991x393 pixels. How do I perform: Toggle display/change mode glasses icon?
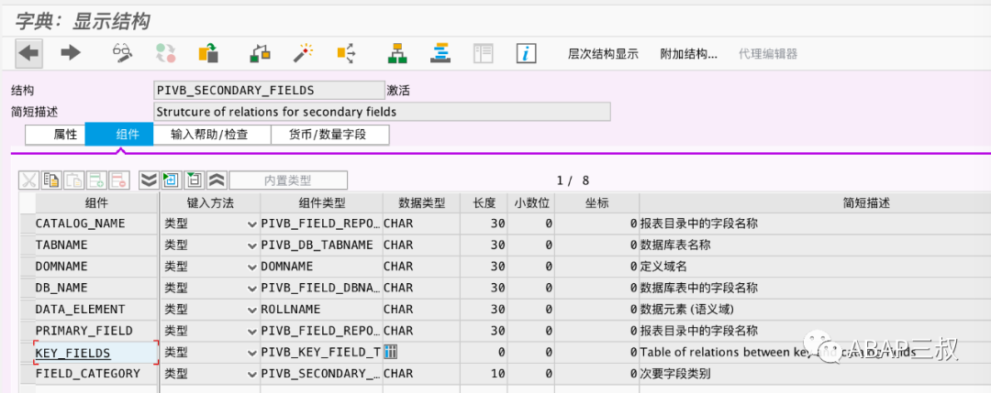(122, 53)
